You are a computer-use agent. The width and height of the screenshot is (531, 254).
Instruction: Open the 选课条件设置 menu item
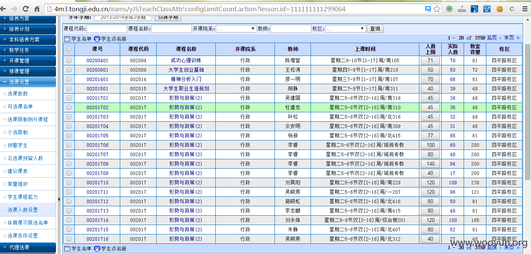coord(23,236)
